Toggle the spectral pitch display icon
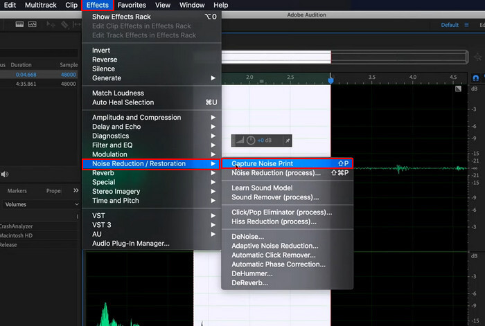 32,24
